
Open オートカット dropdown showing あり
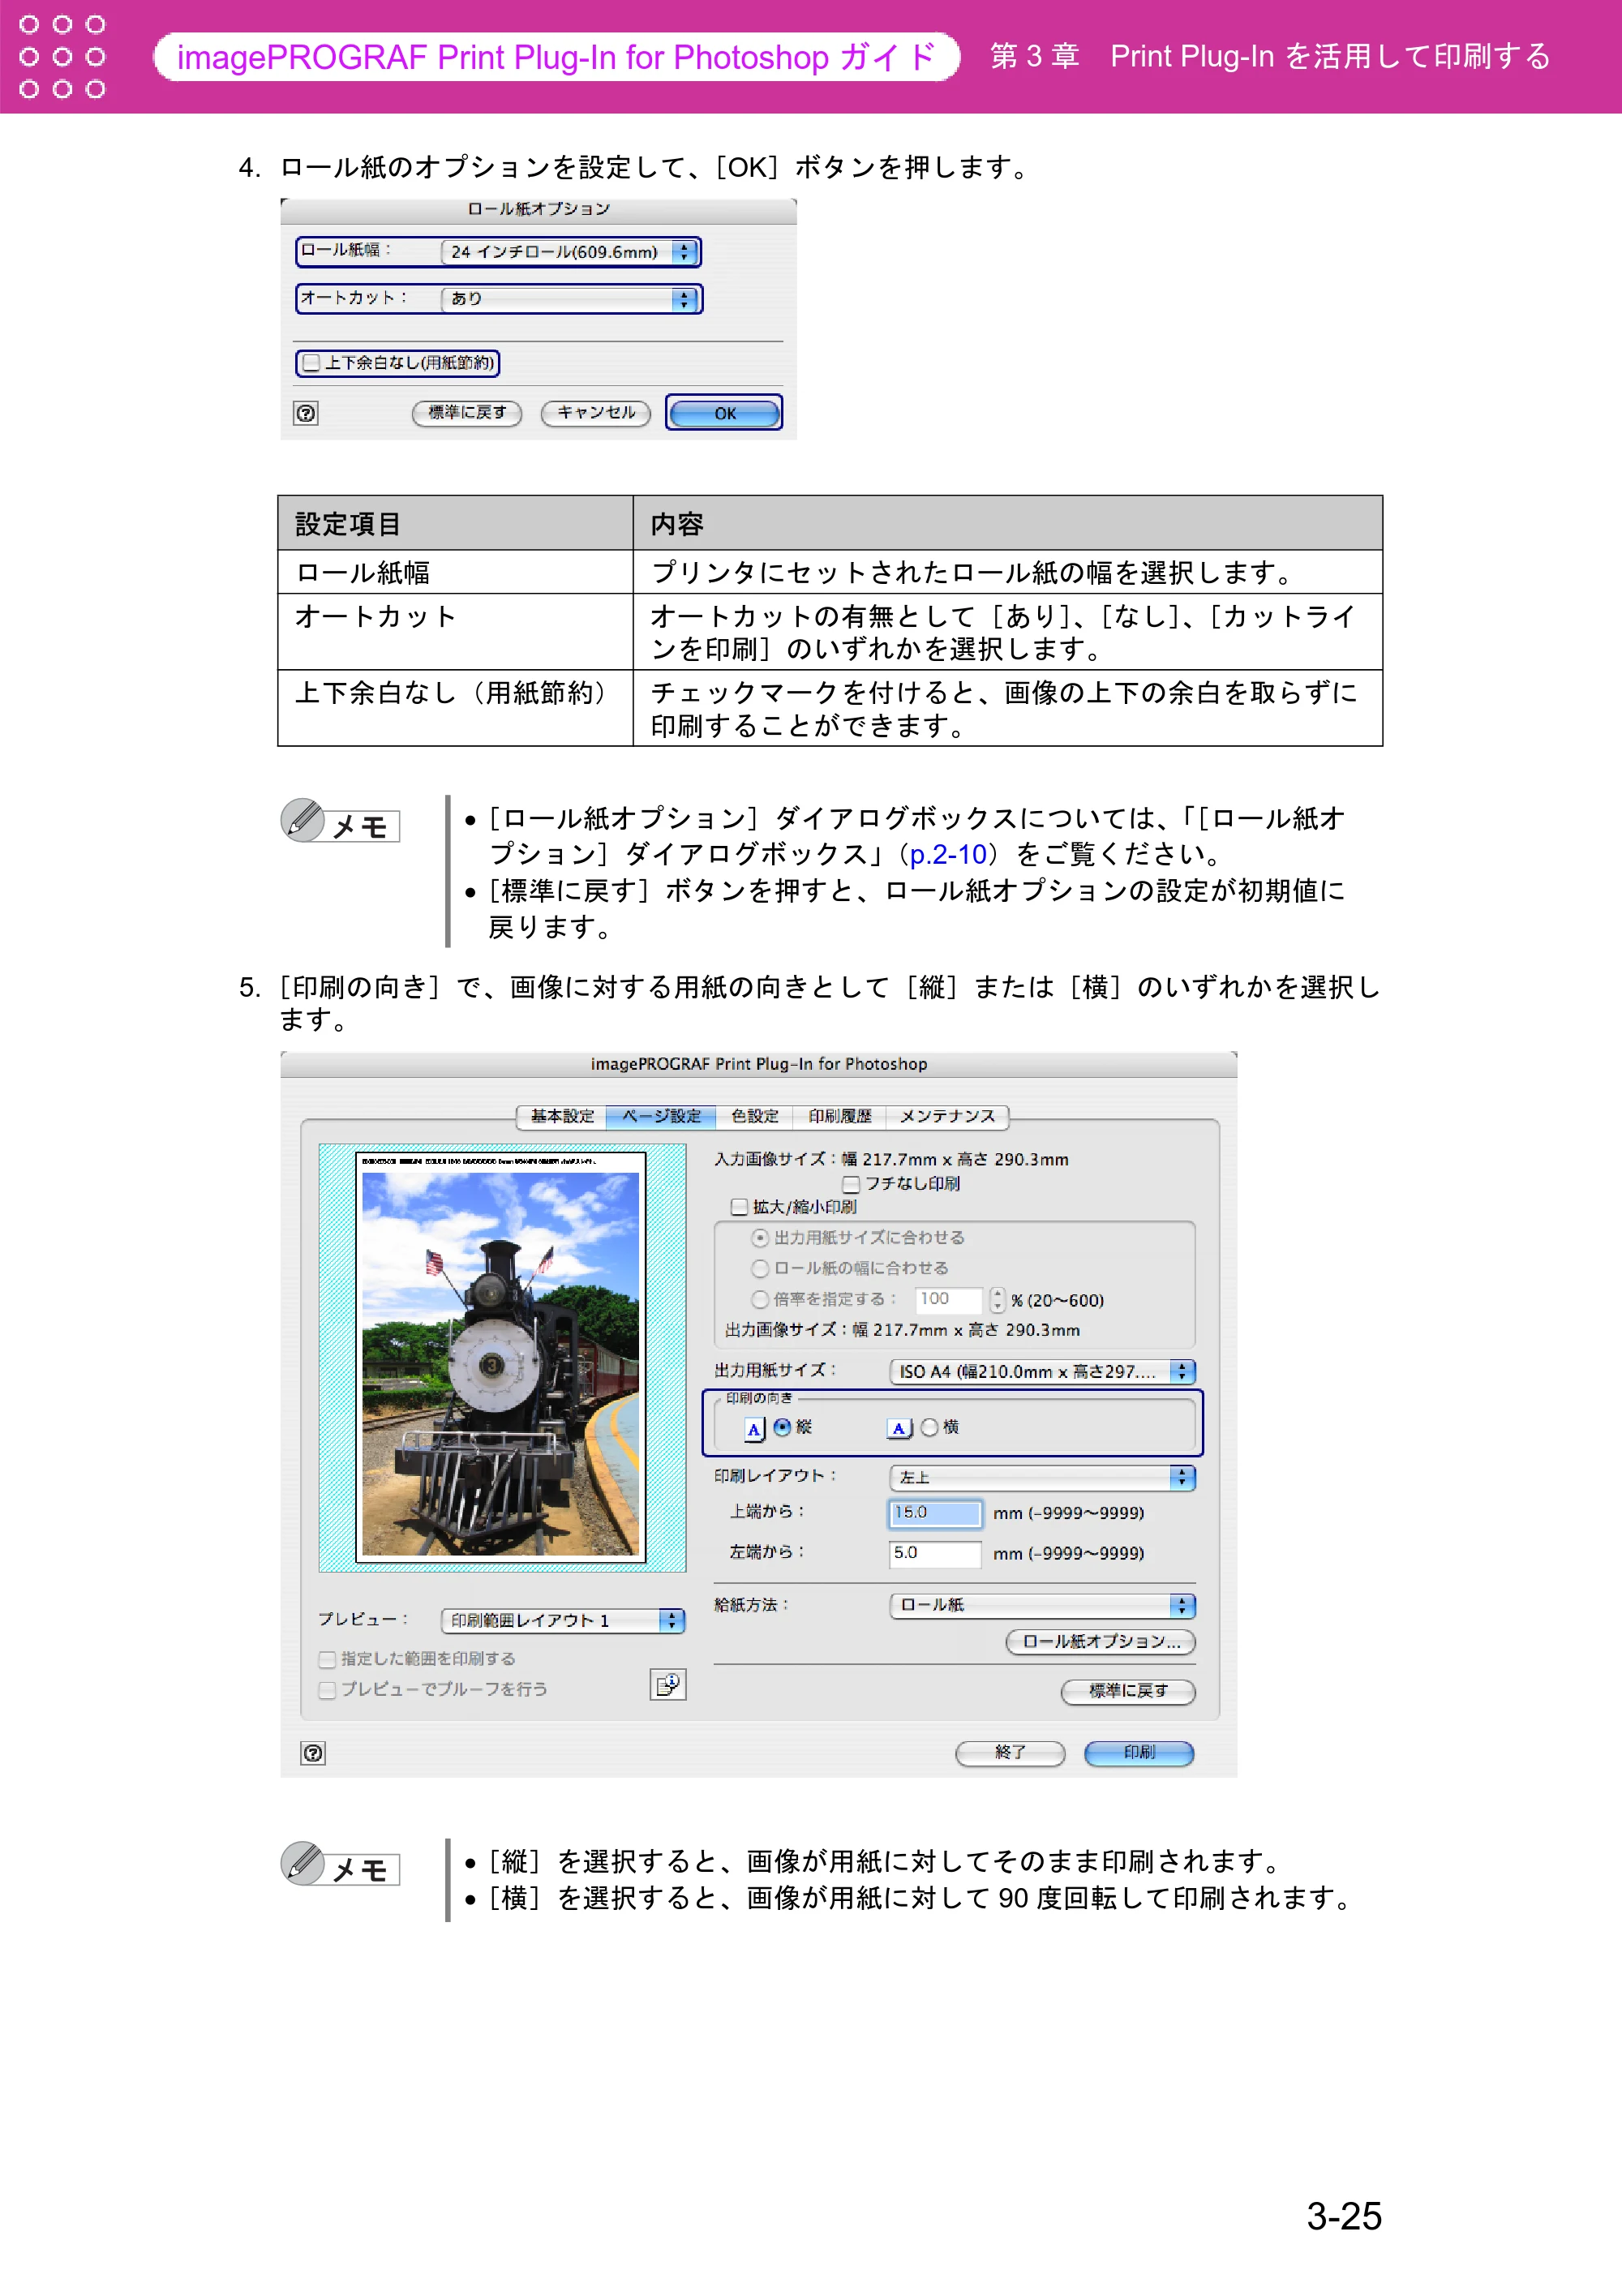pyautogui.click(x=569, y=299)
